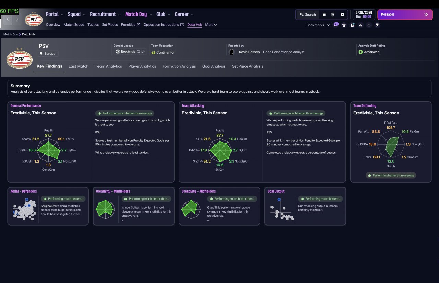
Task: Click the Eredivisie (2nd) league link
Action: [130, 52]
